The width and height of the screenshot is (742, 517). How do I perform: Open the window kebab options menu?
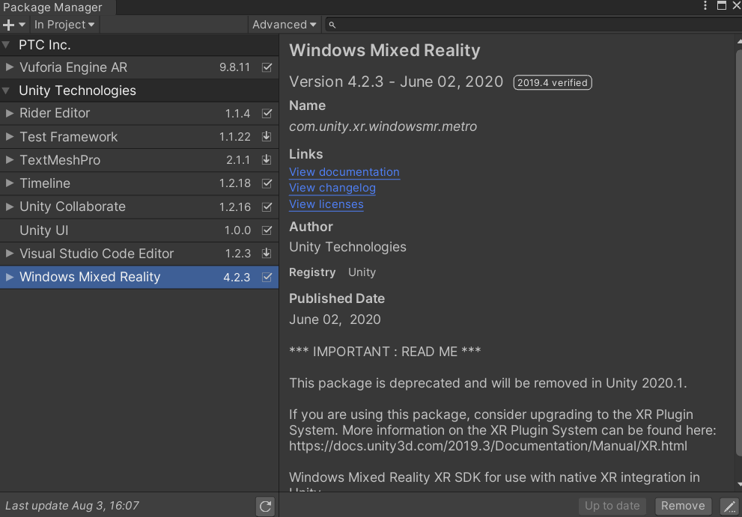705,5
